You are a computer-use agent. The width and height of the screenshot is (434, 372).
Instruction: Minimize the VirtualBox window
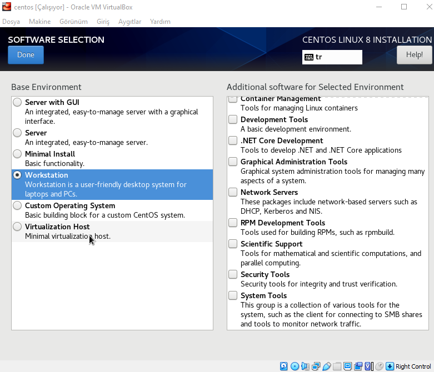coord(379,7)
